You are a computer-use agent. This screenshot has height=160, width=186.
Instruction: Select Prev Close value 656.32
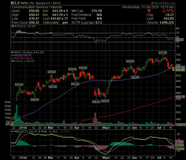[x=34, y=23]
